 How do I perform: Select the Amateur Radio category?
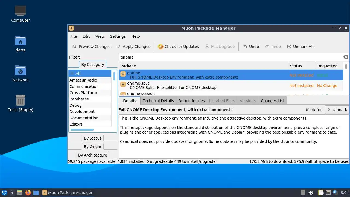[x=90, y=80]
